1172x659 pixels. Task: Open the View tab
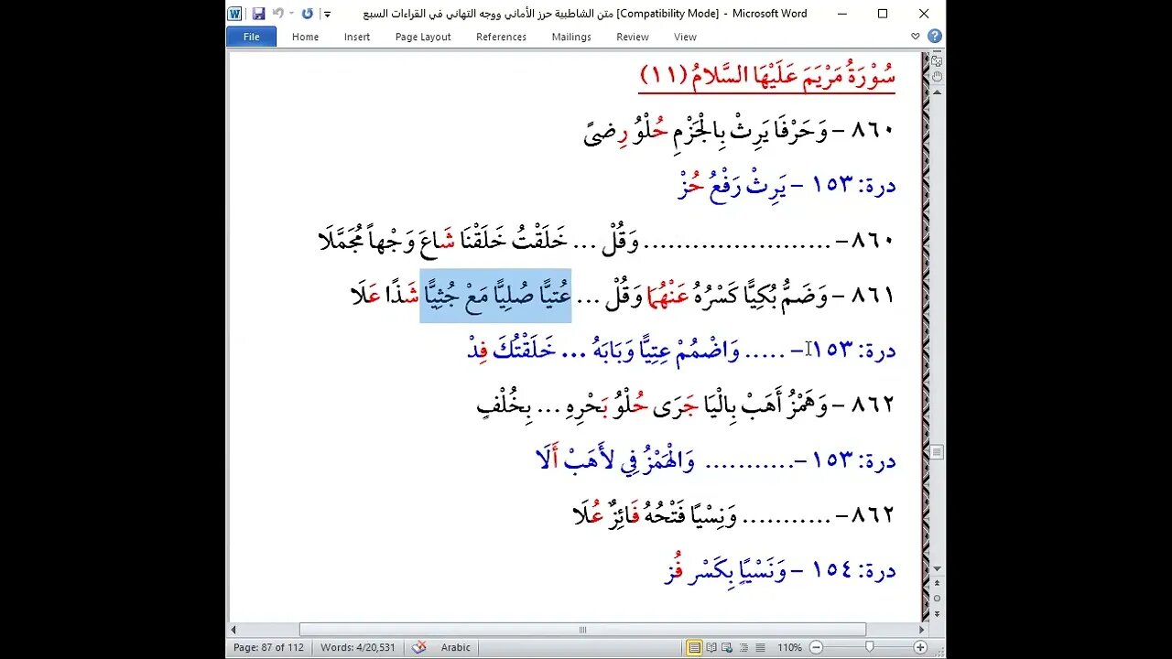(x=685, y=37)
